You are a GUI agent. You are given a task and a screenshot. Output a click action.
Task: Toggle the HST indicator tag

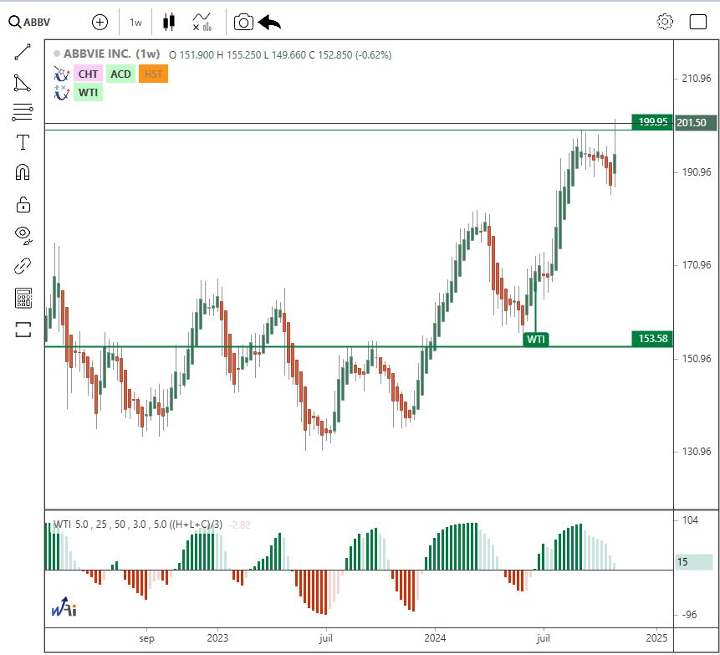coord(153,74)
